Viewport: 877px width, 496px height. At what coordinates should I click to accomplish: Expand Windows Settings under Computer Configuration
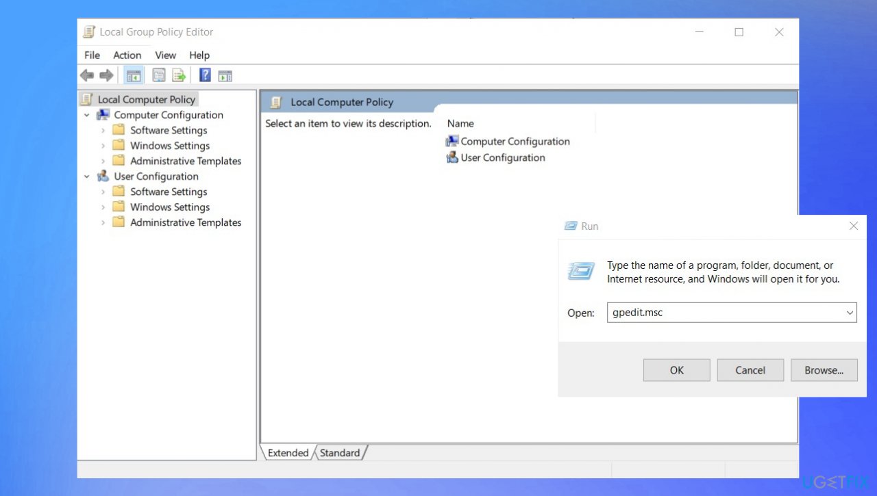103,146
